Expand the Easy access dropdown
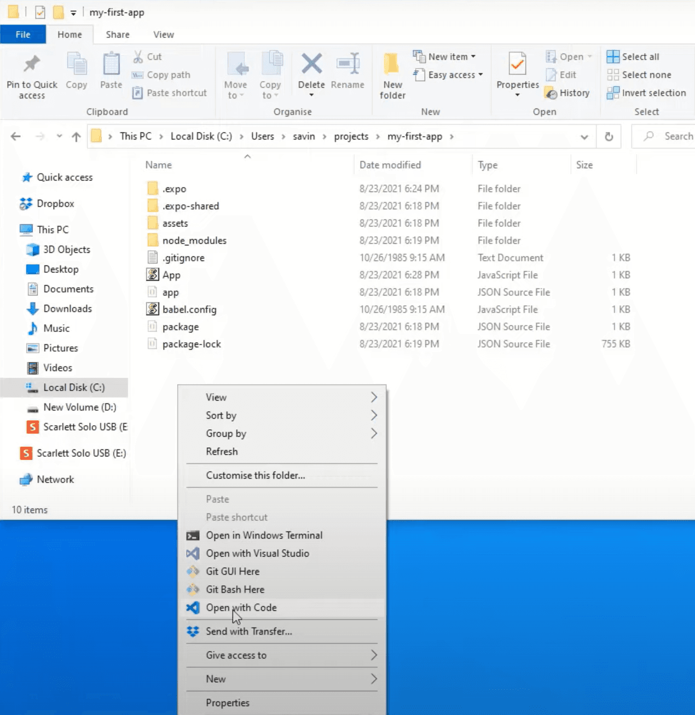 pyautogui.click(x=479, y=75)
